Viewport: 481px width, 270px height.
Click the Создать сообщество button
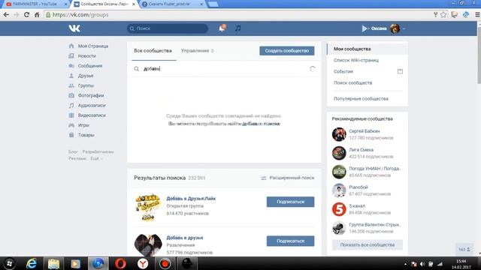(x=287, y=51)
